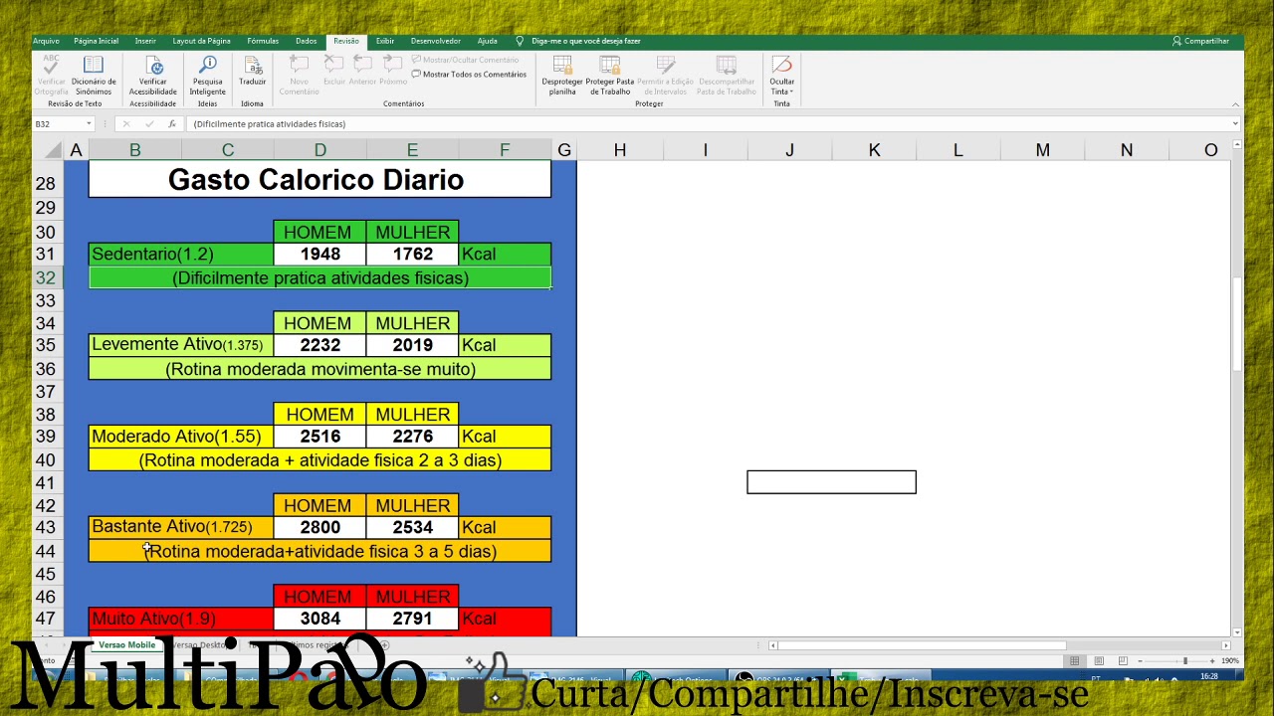Expand the formula bar

(1235, 124)
